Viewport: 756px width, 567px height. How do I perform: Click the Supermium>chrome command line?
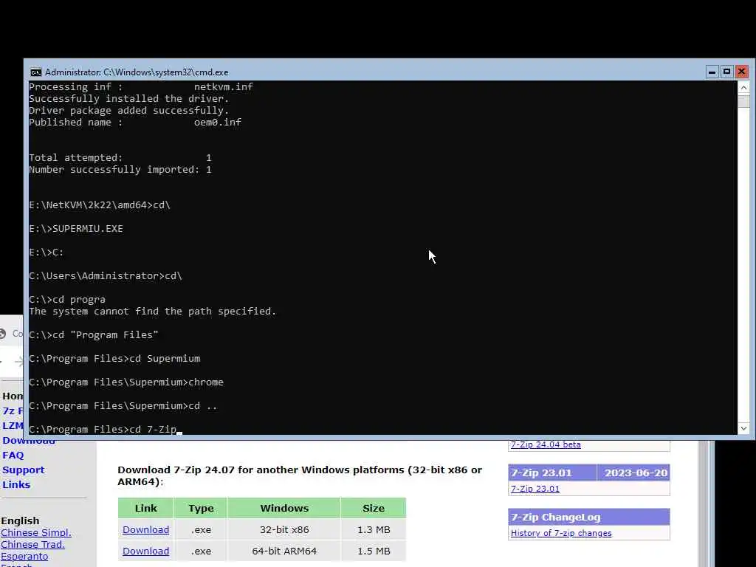coord(126,382)
